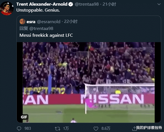This screenshot has width=164, height=132.
Task: Like the tweet with heart icon
Action: 96,129
